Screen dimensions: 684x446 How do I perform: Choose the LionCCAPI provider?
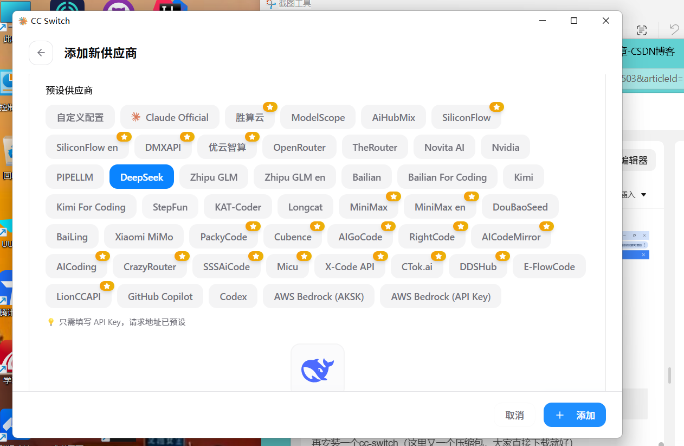pos(79,296)
